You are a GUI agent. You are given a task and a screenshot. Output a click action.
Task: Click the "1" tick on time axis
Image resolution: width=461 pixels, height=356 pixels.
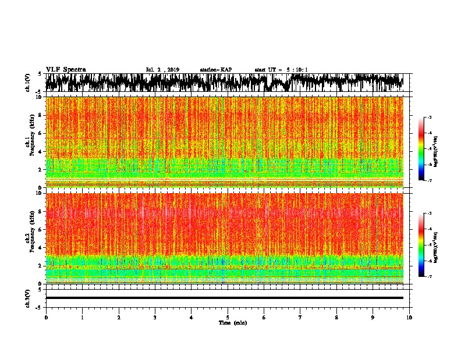tap(82, 318)
